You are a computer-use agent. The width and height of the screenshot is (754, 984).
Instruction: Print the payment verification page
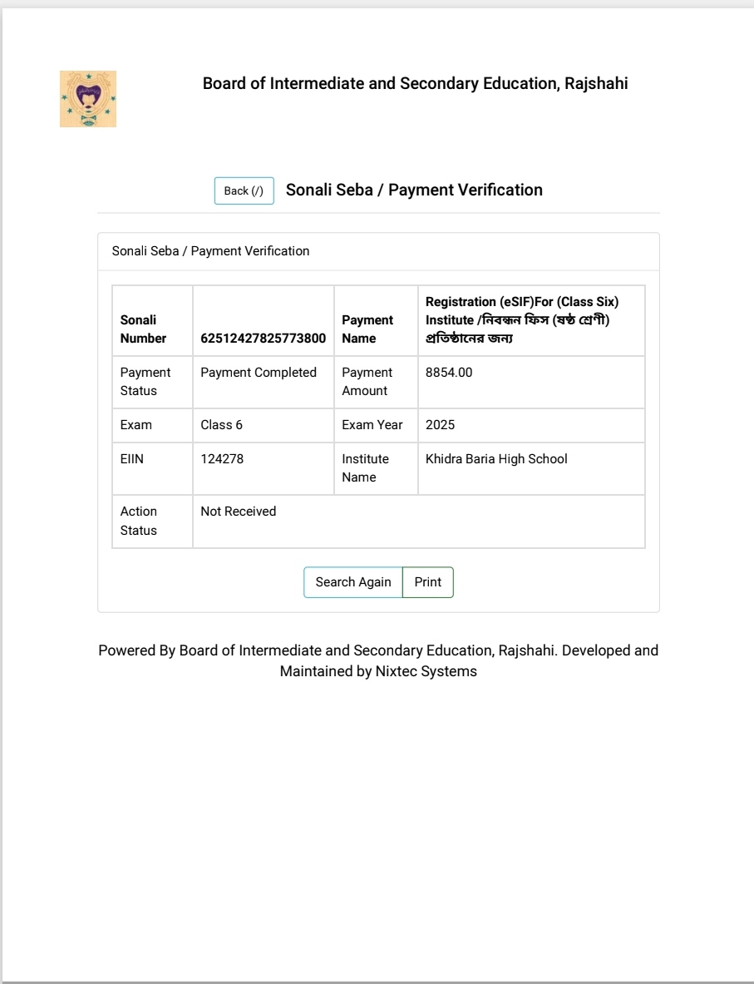(x=428, y=582)
